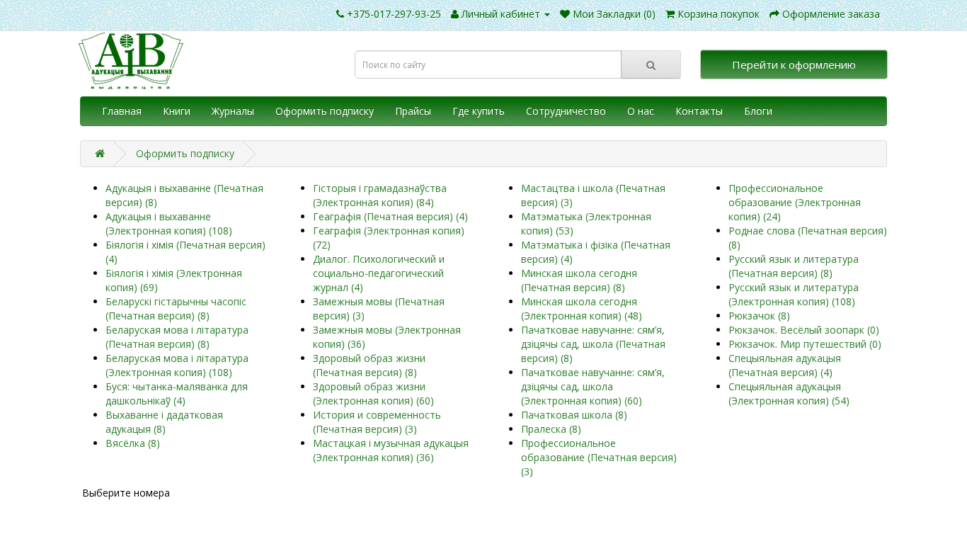Open Пралеска (8) journal link
This screenshot has width=967, height=544.
point(551,429)
